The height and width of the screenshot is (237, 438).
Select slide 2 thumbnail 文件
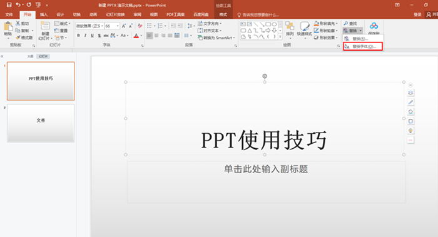[x=41, y=123]
